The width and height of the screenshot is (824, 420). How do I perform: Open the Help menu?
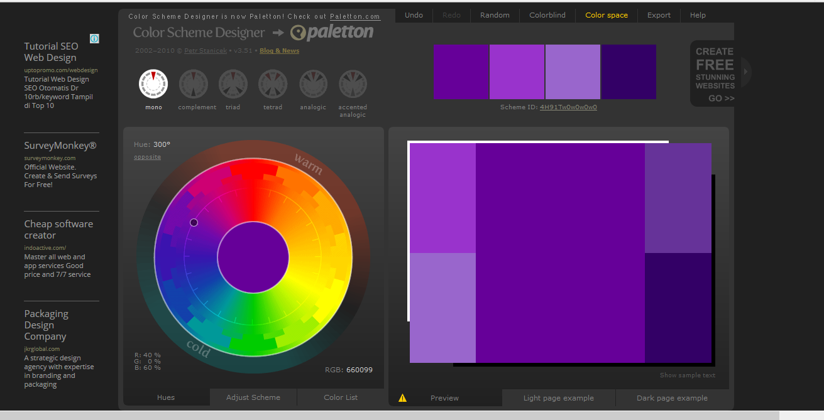coord(698,15)
